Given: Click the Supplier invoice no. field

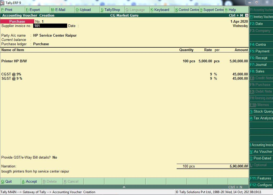Looking at the screenshot, I should pyautogui.click(x=50, y=26).
